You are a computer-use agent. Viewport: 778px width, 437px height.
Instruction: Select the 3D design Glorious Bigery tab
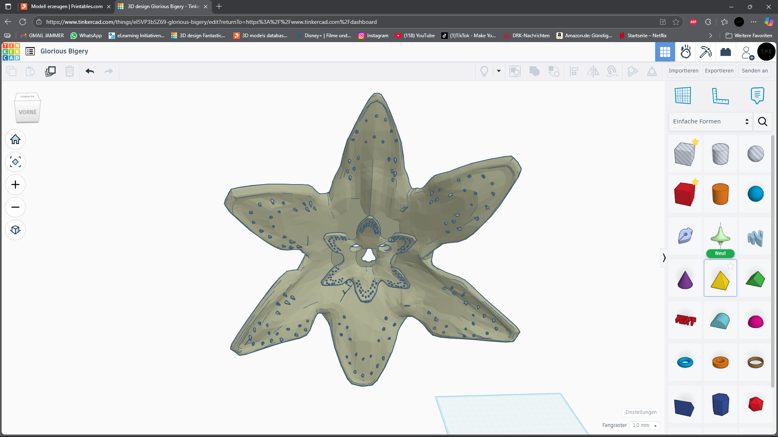point(162,6)
